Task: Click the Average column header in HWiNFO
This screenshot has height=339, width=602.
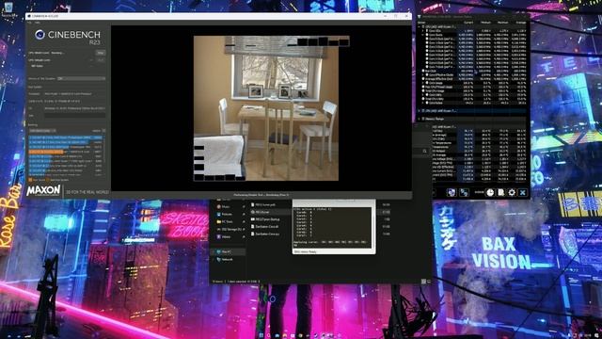Action: coord(520,23)
